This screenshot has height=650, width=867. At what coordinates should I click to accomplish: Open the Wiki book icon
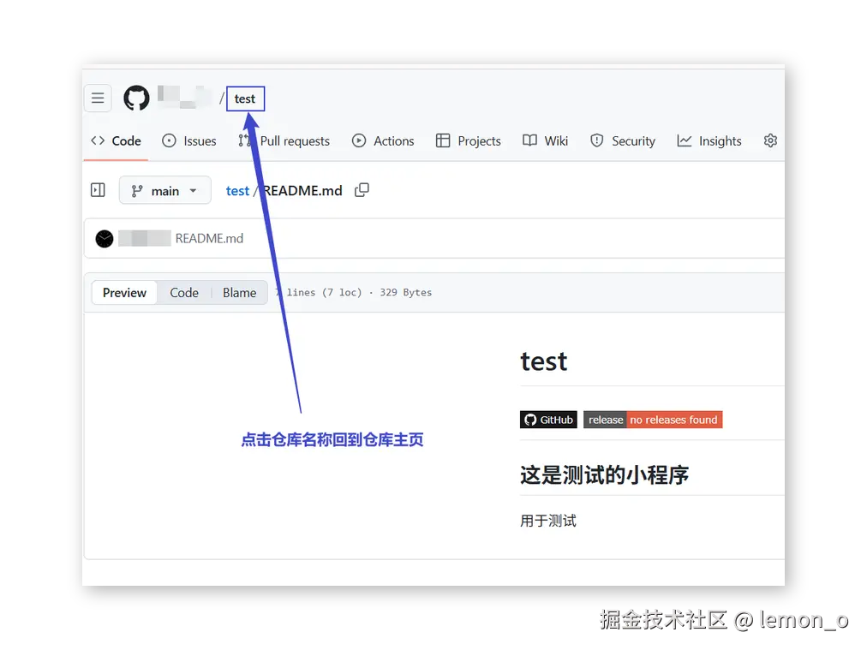(x=529, y=140)
